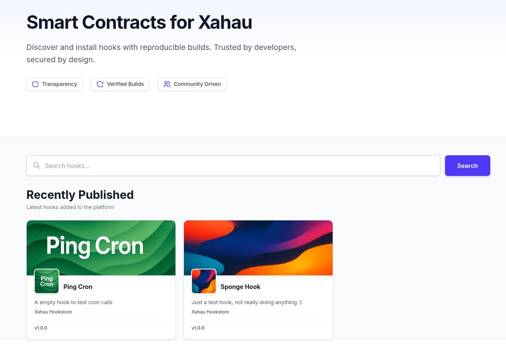Click the Smart Contracts for Xahau heading

coord(139,22)
